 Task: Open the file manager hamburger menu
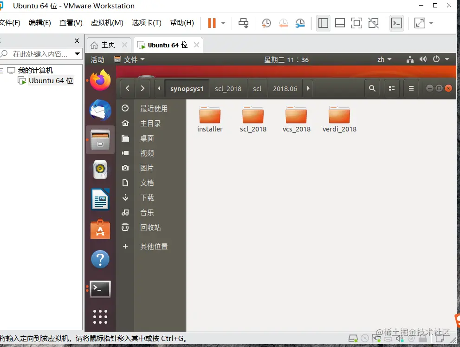[x=411, y=88]
